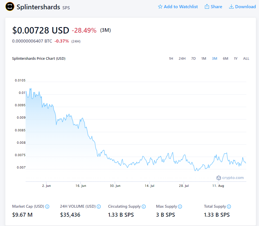Click the -28.49% change value
Image resolution: width=259 pixels, height=226 pixels.
(x=84, y=30)
